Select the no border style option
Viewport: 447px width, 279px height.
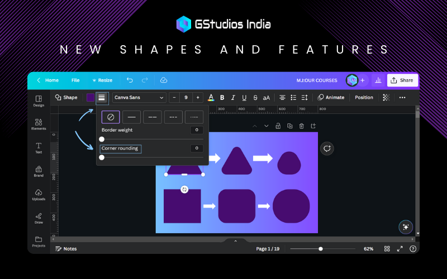[111, 117]
